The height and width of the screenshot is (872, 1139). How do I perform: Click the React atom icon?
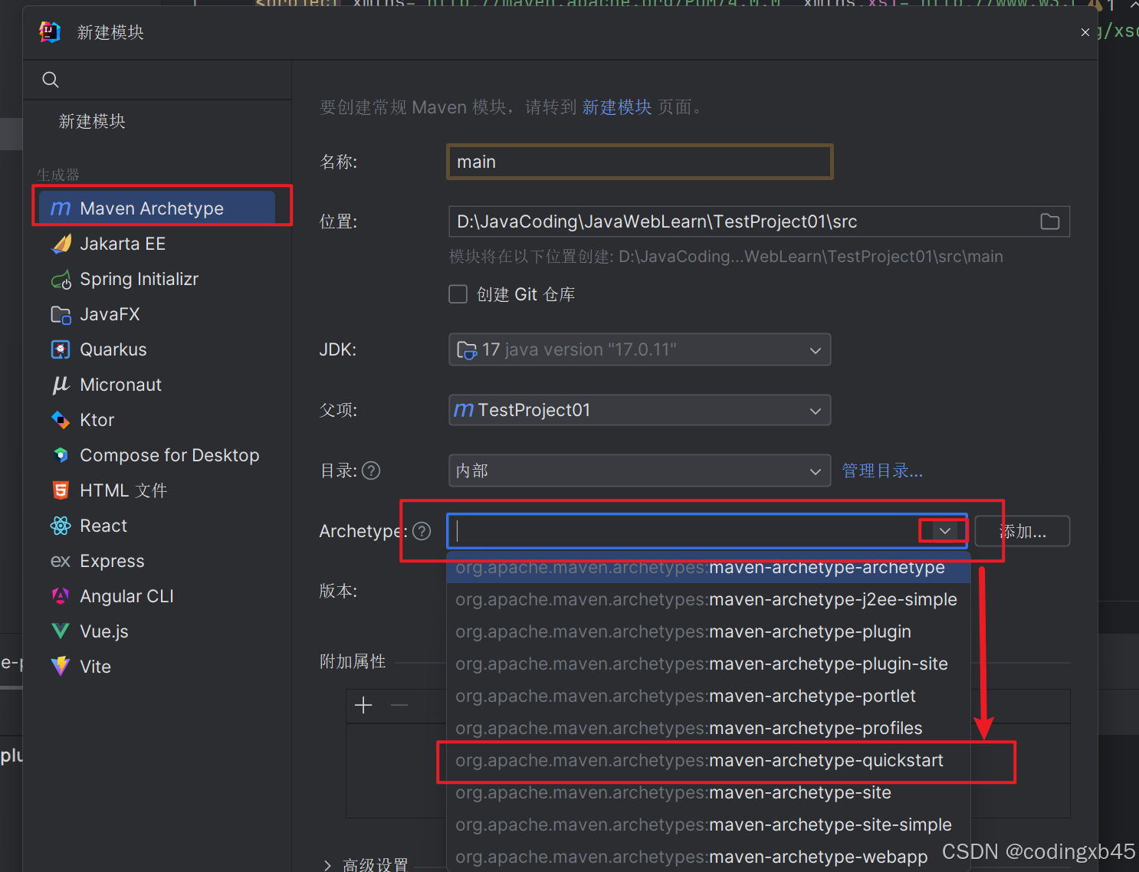pos(61,526)
